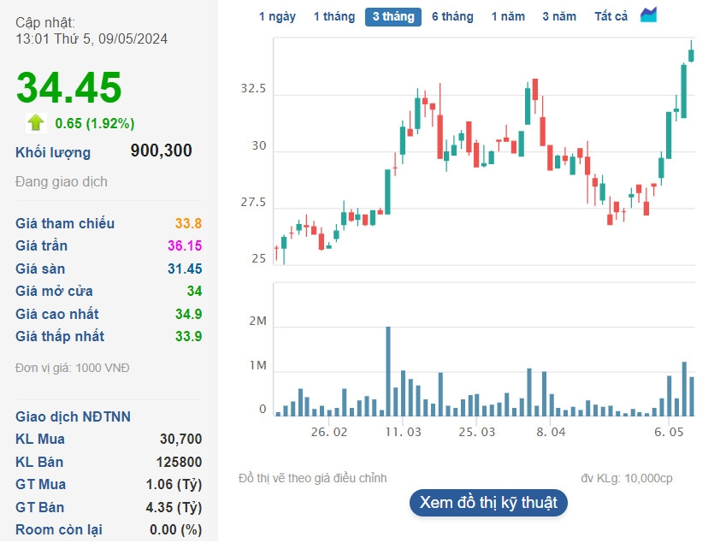This screenshot has height=549, width=714.
Task: Click the active 3 tháng tab
Action: click(393, 16)
